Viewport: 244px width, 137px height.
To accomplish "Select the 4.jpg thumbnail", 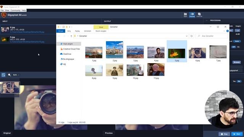I will point(156,53).
